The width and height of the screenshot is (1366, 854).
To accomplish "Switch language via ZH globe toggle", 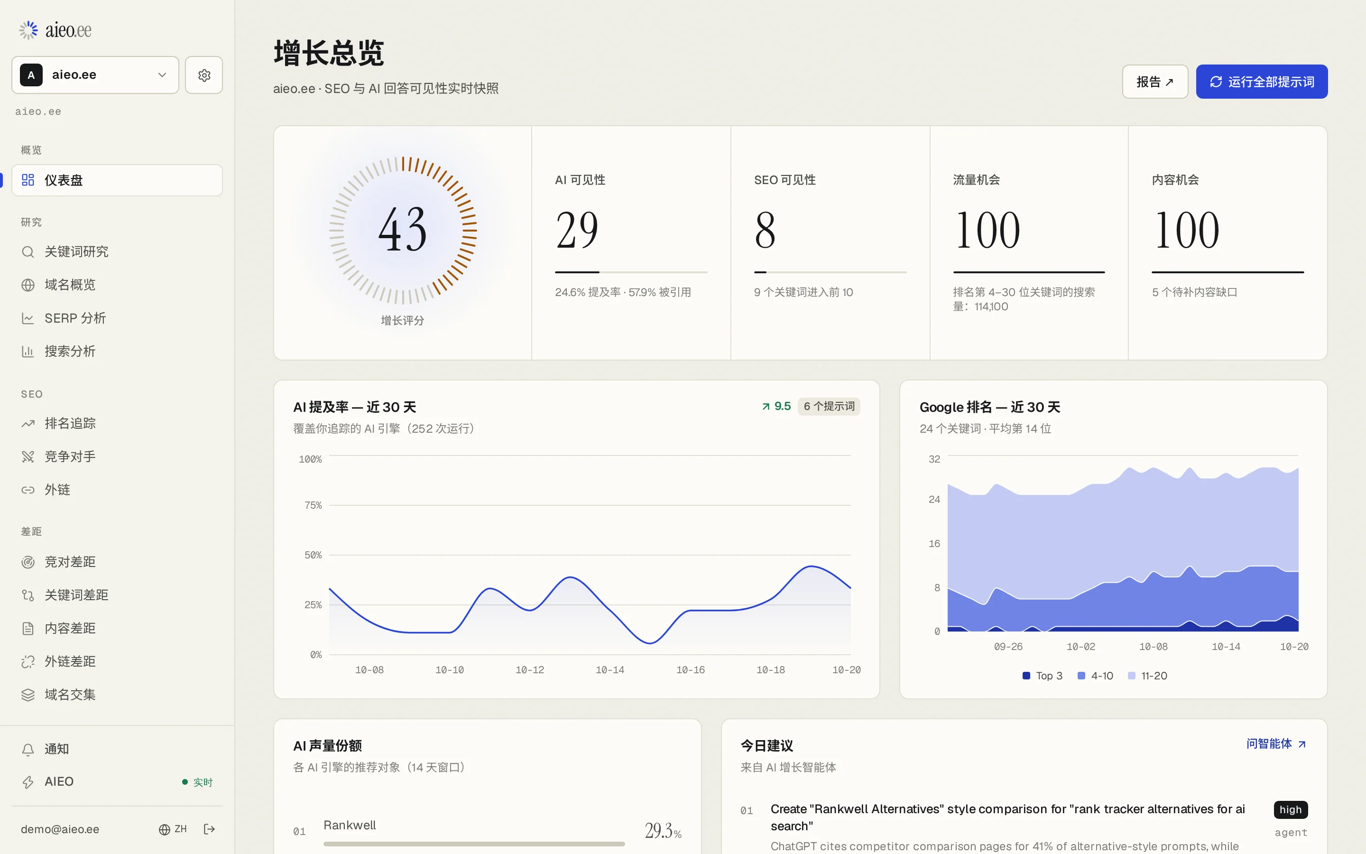I will pyautogui.click(x=173, y=829).
